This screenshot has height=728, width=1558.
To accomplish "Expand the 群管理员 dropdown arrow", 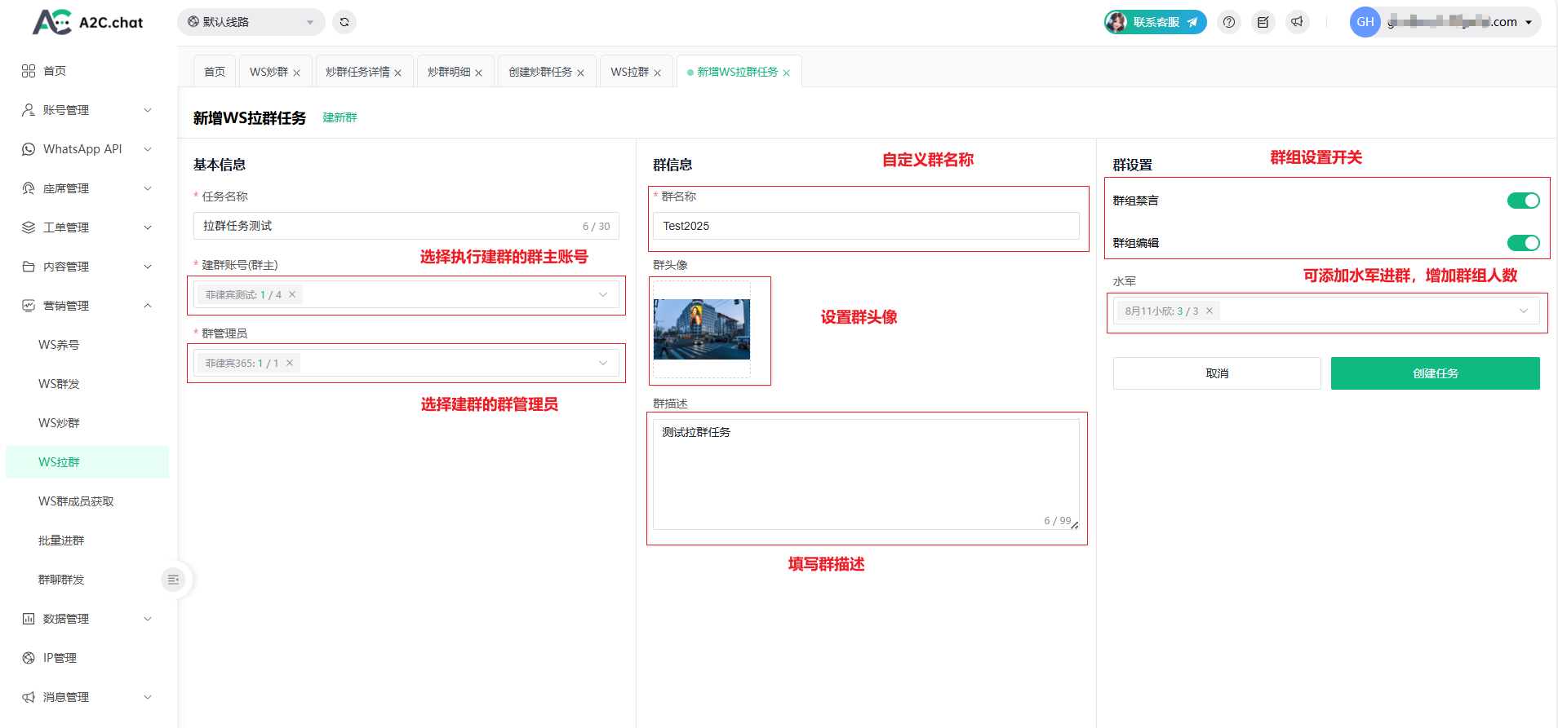I will coord(603,363).
